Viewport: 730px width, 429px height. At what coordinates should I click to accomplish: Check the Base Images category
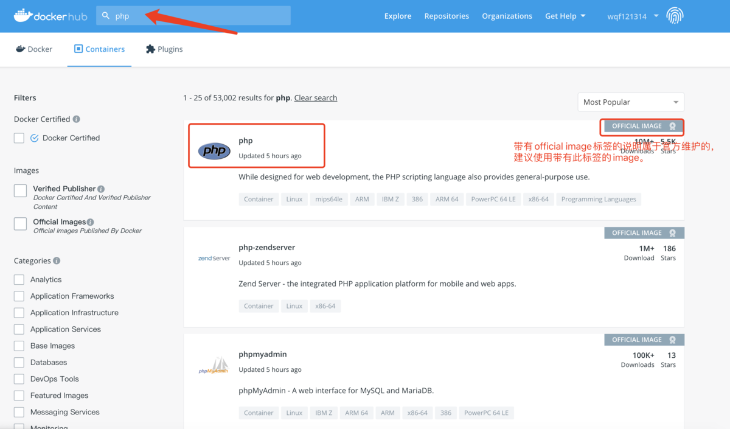click(19, 346)
